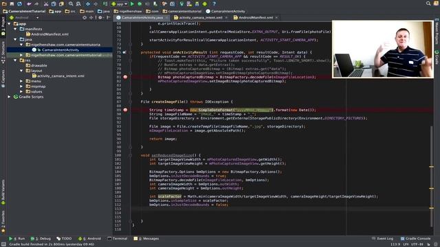The width and height of the screenshot is (440, 247).
Task: Click the green Run play icon
Action: [x=132, y=4]
